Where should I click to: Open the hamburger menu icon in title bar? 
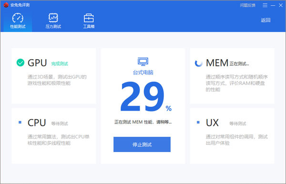tap(265, 5)
